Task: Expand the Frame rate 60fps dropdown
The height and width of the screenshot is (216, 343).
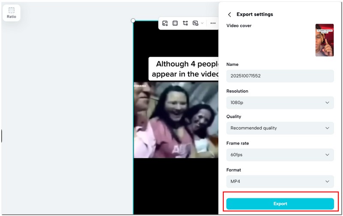Action: point(280,155)
